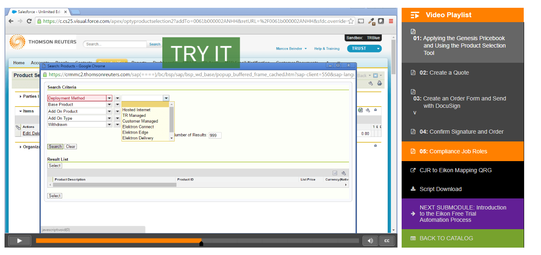Select the Excel export icon in the Items section
The width and height of the screenshot is (541, 255).
[x=360, y=111]
